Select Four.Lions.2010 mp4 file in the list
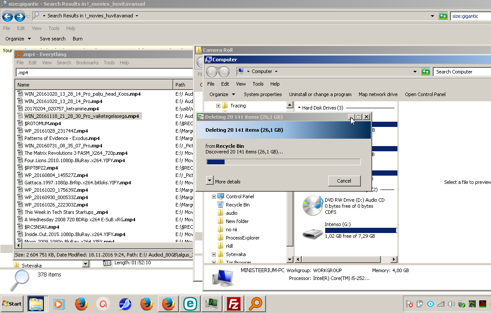This screenshot has height=313, width=491. [74, 160]
